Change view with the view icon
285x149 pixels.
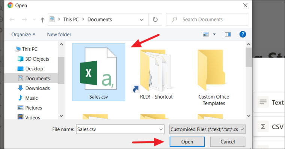click(x=206, y=34)
